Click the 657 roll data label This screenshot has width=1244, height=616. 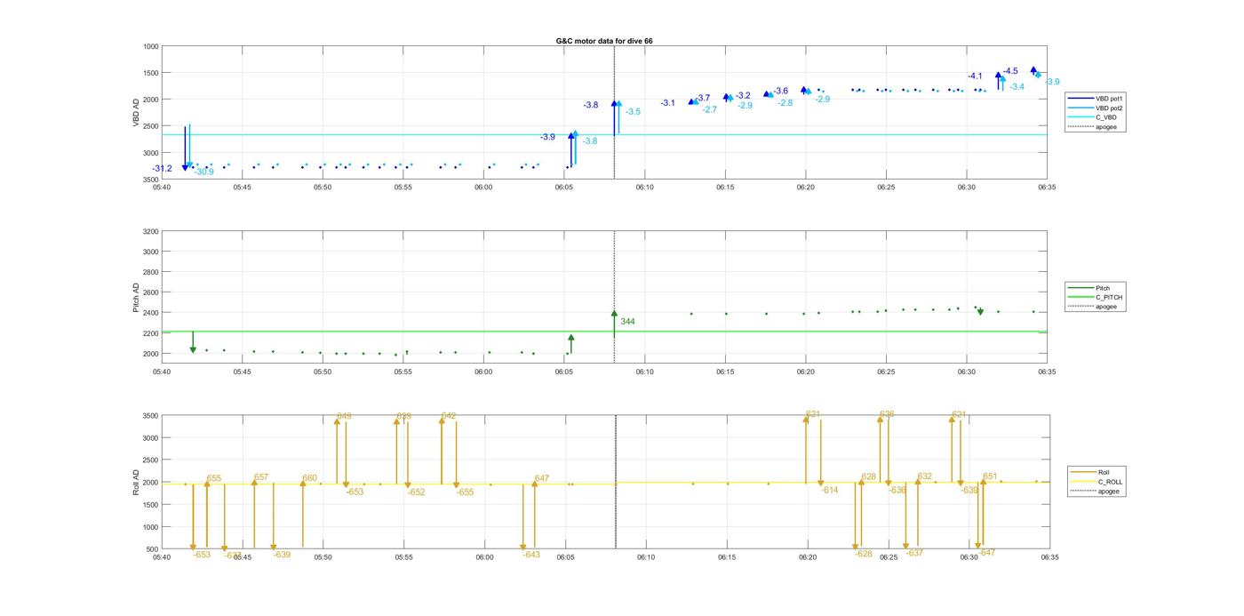261,477
